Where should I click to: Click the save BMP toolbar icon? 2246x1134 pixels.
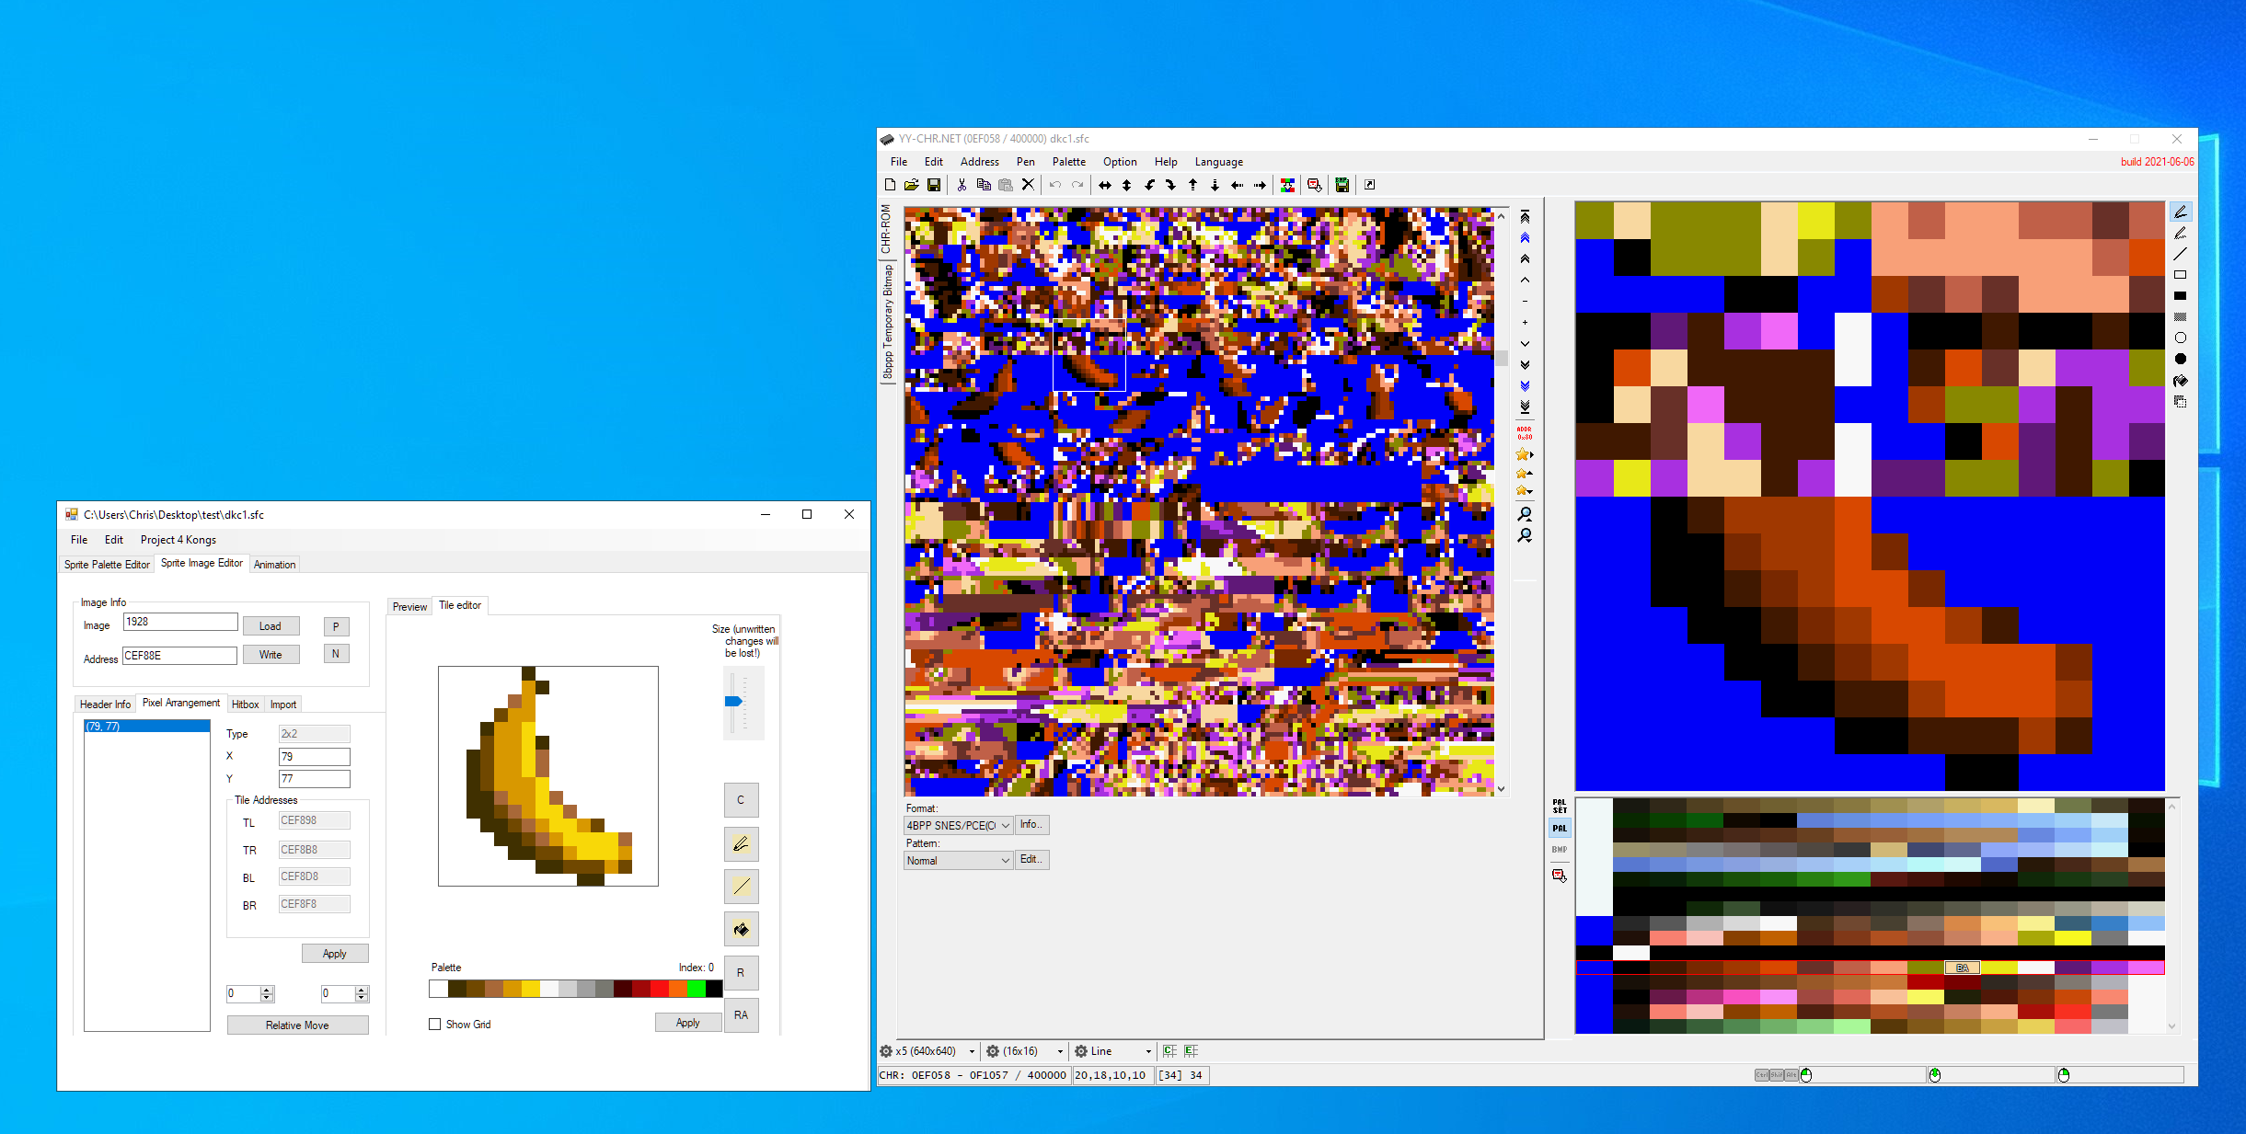1342,185
